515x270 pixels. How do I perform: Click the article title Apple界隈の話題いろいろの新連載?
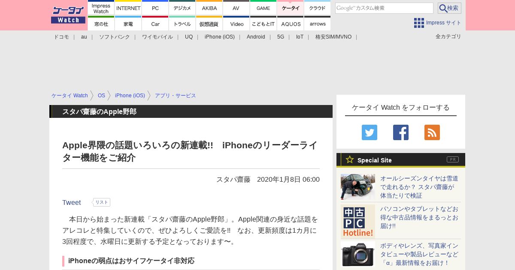[x=190, y=151]
